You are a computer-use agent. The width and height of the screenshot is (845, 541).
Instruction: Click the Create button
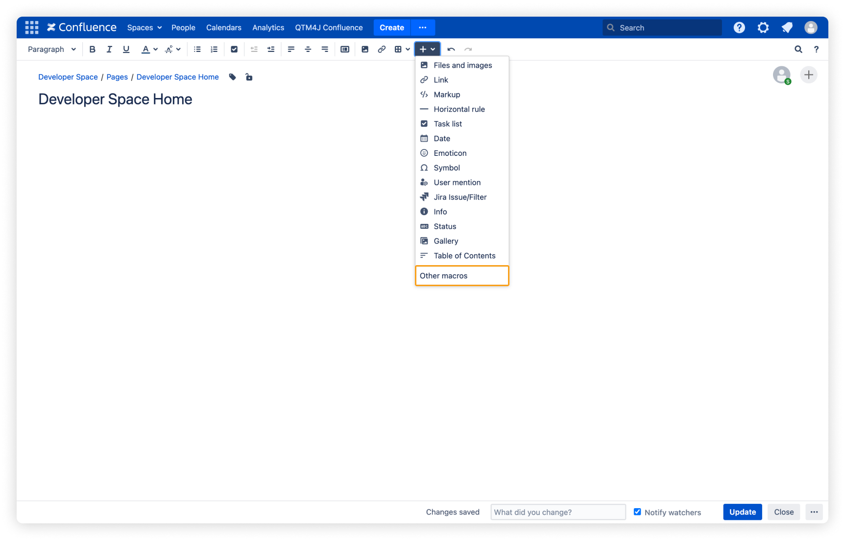click(x=392, y=27)
